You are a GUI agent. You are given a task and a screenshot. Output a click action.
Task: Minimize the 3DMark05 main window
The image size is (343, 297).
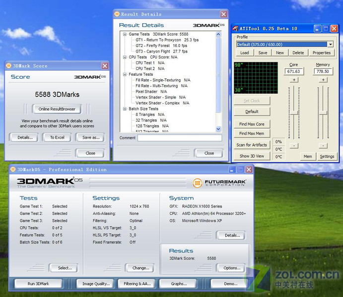pyautogui.click(x=232, y=169)
